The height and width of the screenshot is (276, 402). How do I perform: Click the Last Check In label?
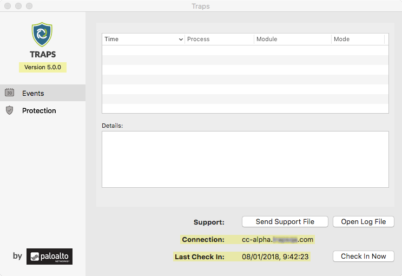(200, 257)
